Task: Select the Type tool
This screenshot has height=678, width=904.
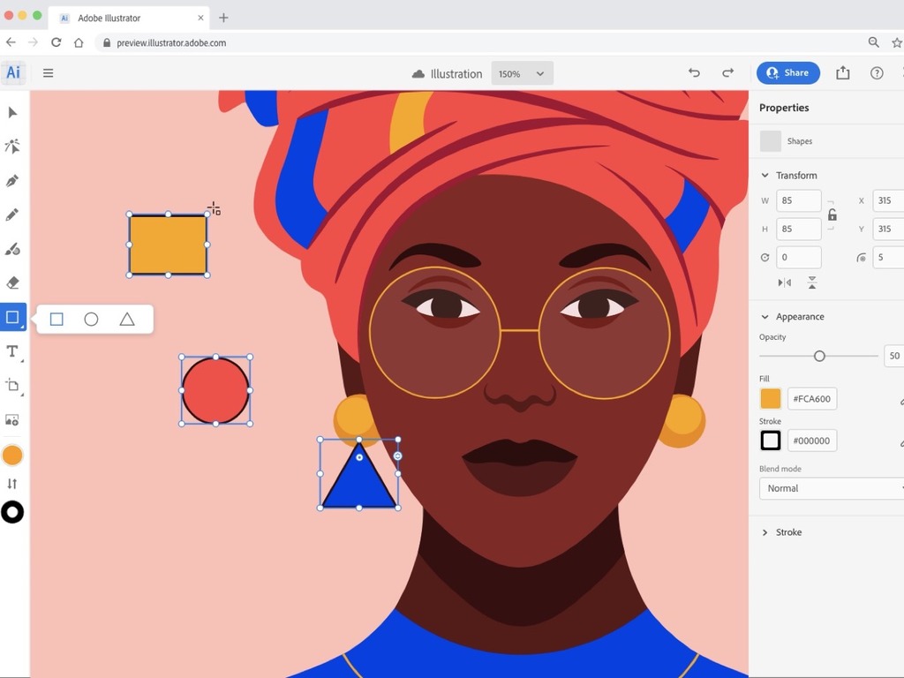Action: [x=12, y=351]
